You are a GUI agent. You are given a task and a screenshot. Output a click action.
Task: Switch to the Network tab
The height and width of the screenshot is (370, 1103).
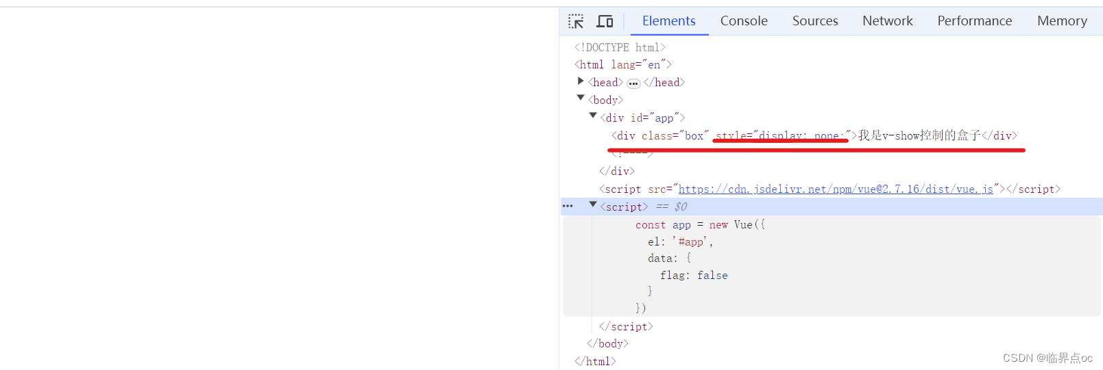(x=888, y=21)
